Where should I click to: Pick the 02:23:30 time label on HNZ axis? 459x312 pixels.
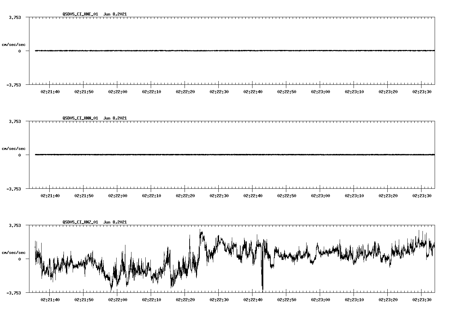tap(422, 300)
